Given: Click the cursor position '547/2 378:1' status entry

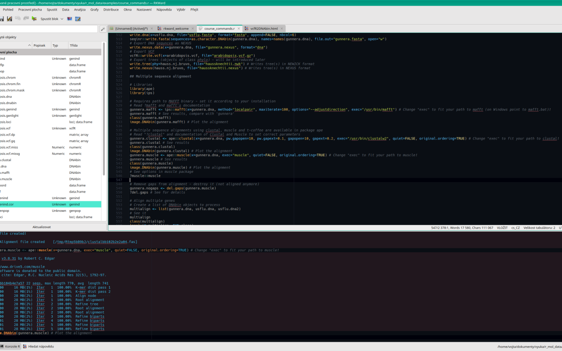Looking at the screenshot, I should (x=441, y=228).
